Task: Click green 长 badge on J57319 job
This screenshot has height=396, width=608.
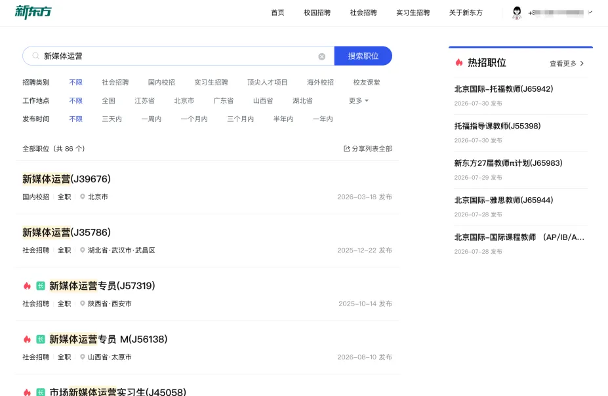Action: [41, 286]
